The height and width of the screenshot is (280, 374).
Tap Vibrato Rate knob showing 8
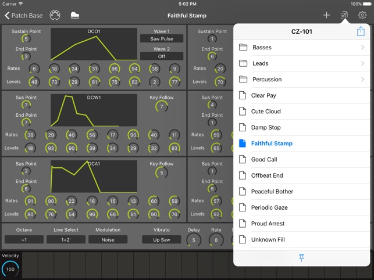point(216,240)
